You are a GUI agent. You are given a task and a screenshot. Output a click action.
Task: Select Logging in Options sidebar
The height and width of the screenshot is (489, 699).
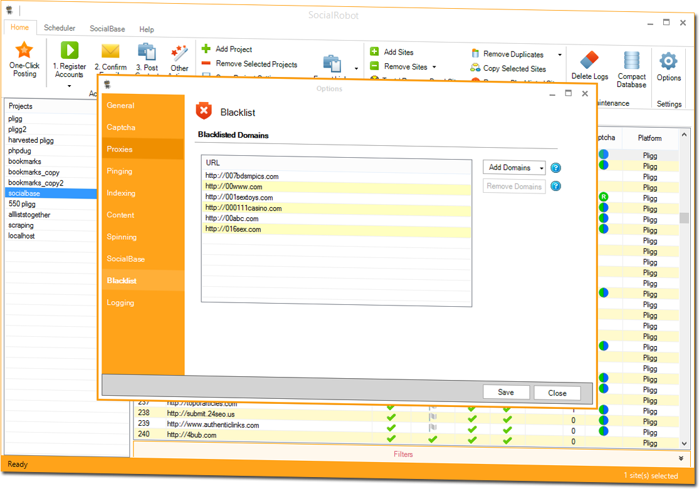143,302
